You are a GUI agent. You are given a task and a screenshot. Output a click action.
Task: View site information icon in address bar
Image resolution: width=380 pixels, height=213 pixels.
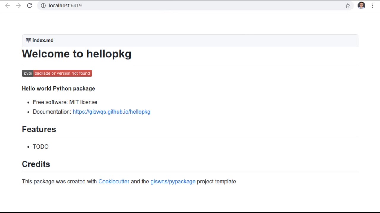[43, 6]
